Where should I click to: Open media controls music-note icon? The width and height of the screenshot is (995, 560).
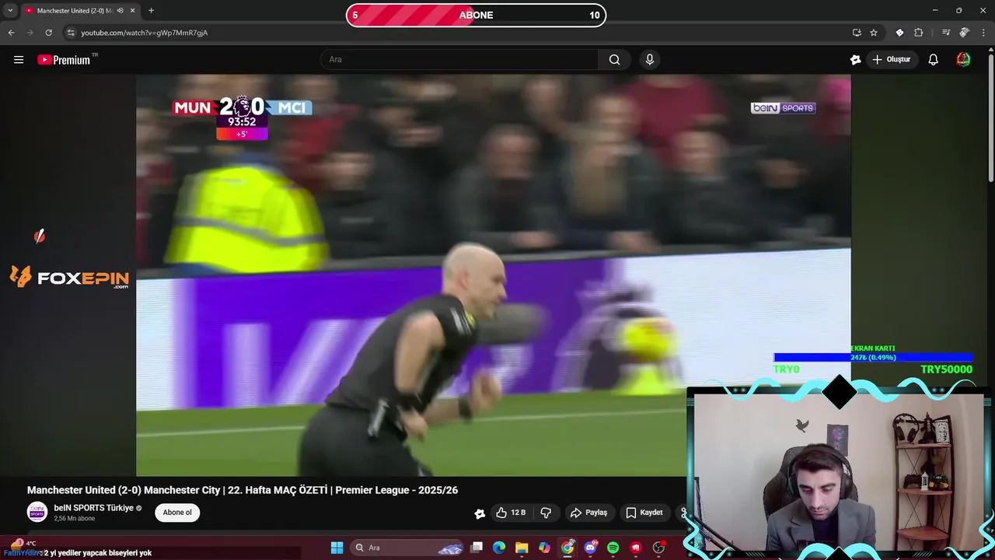pos(946,33)
